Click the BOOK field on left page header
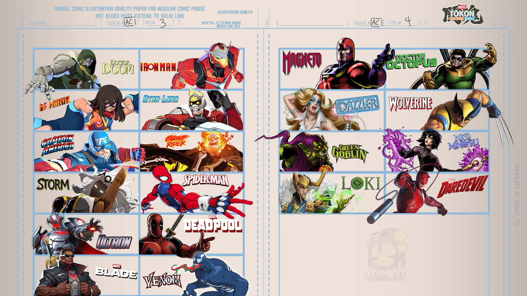 [x=66, y=23]
